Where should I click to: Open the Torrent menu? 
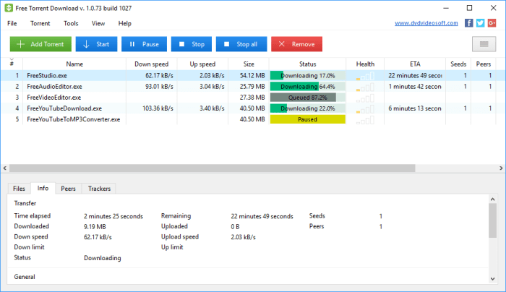tap(40, 23)
